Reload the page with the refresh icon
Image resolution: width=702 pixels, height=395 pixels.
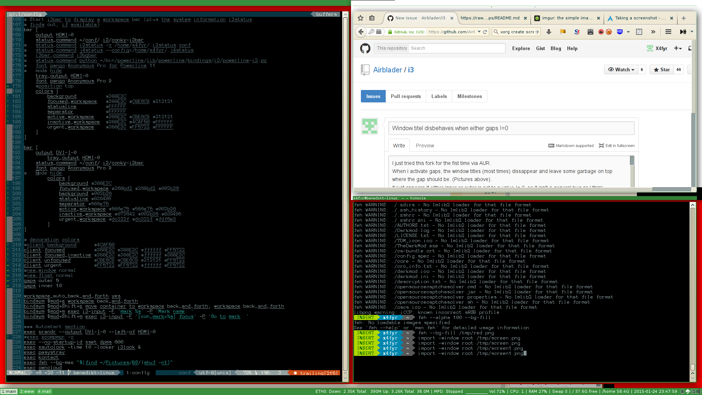pos(485,32)
